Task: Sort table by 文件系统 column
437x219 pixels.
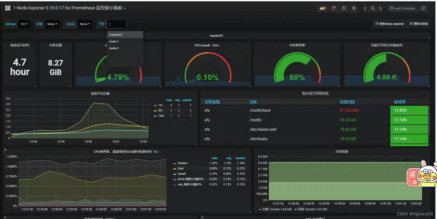Action: tap(212, 102)
